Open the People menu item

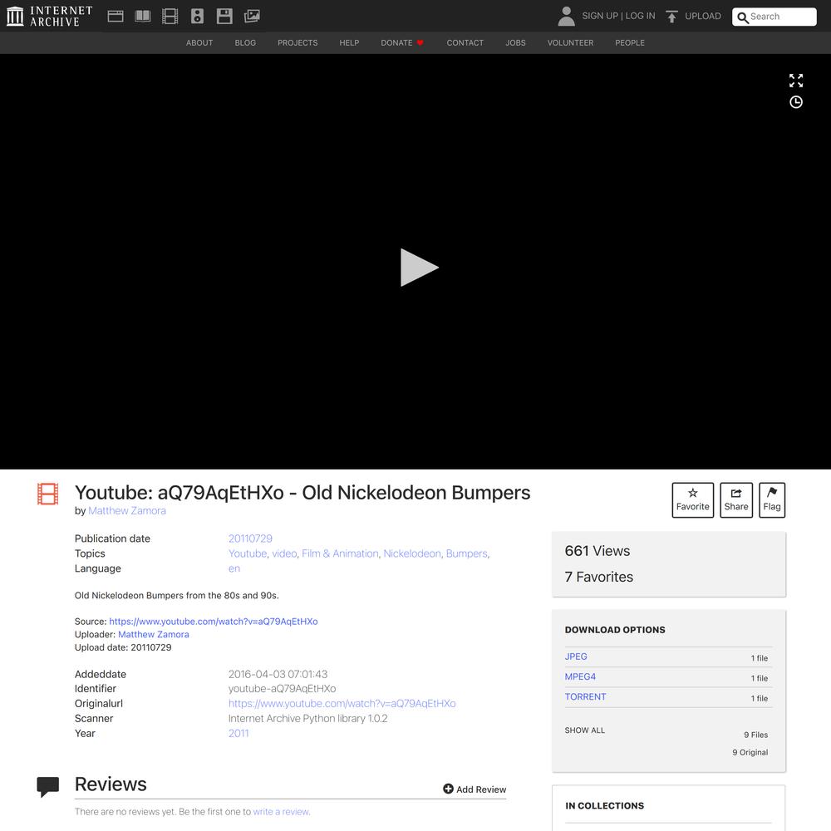[630, 43]
